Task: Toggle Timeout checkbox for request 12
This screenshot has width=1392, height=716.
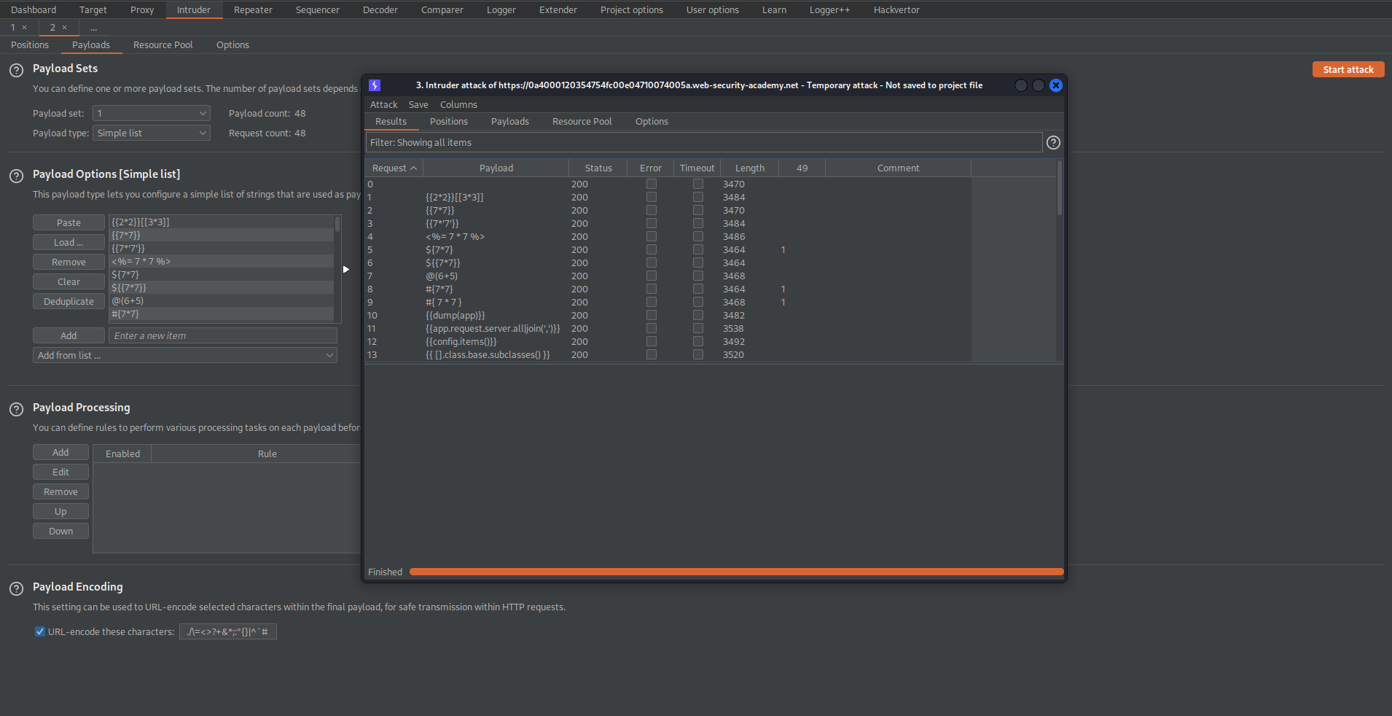Action: click(698, 341)
